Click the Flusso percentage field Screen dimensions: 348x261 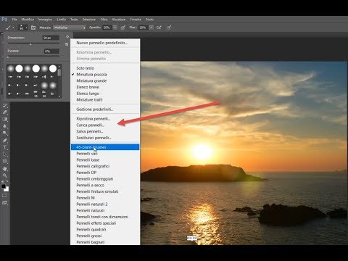point(143,28)
